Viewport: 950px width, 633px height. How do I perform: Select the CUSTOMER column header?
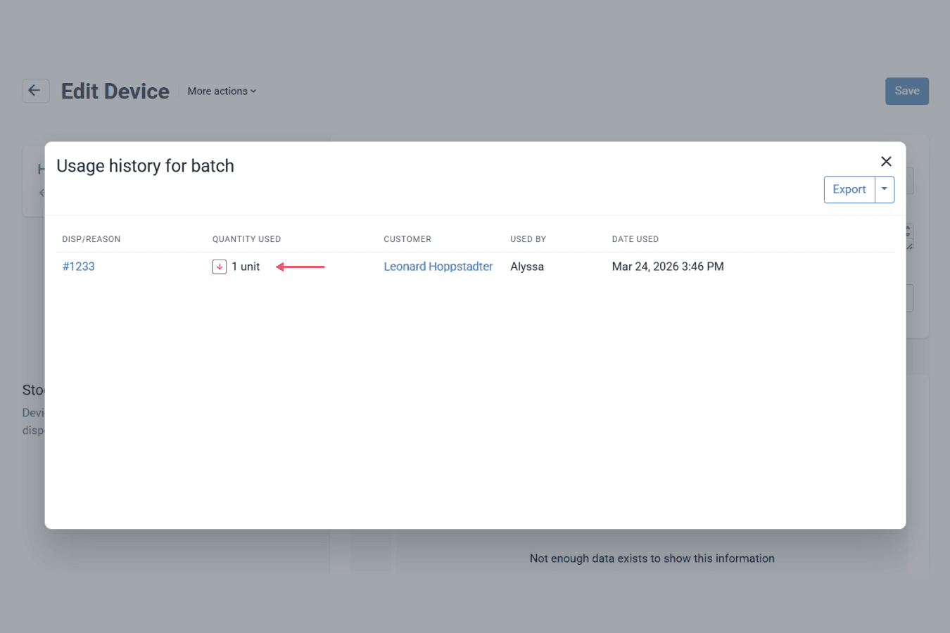pyautogui.click(x=407, y=239)
